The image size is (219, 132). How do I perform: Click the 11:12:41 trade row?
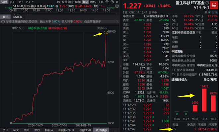(146, 121)
